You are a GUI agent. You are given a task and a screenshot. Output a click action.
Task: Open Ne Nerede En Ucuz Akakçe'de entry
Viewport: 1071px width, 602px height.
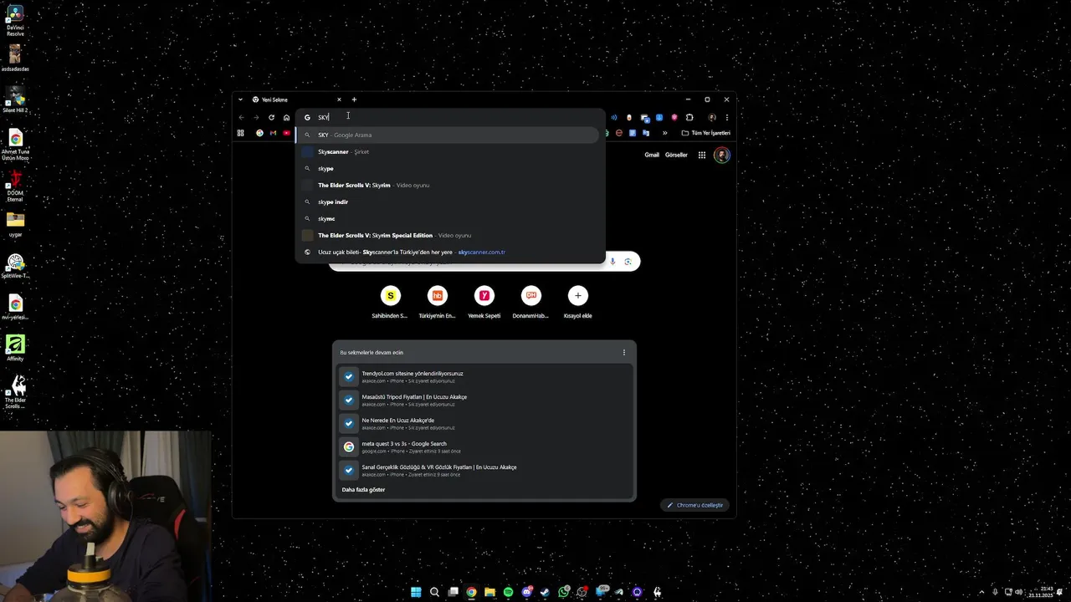click(x=484, y=424)
